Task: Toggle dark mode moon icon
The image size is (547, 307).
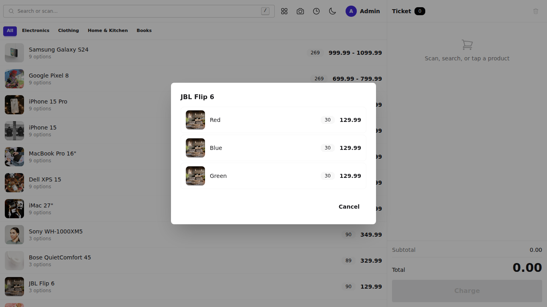Action: coord(332,11)
